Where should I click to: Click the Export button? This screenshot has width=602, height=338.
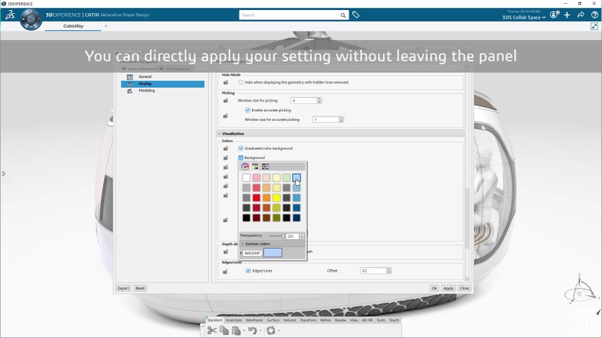124,288
